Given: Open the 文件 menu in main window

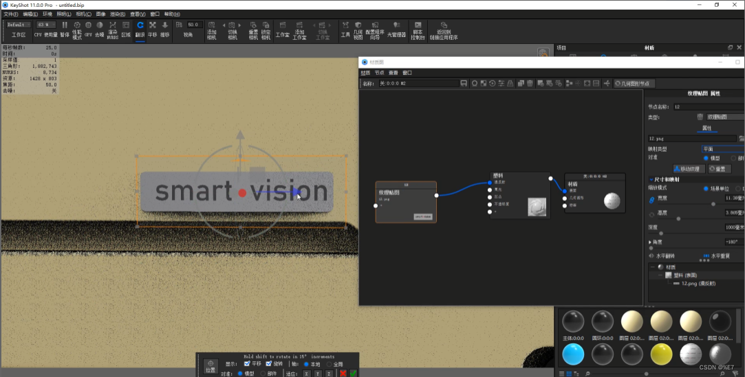Looking at the screenshot, I should point(11,14).
